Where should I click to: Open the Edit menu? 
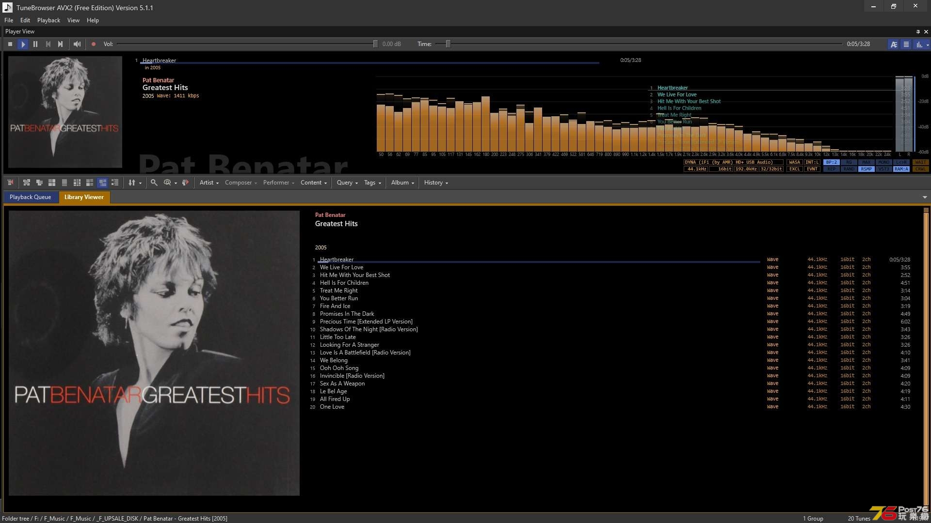click(25, 20)
